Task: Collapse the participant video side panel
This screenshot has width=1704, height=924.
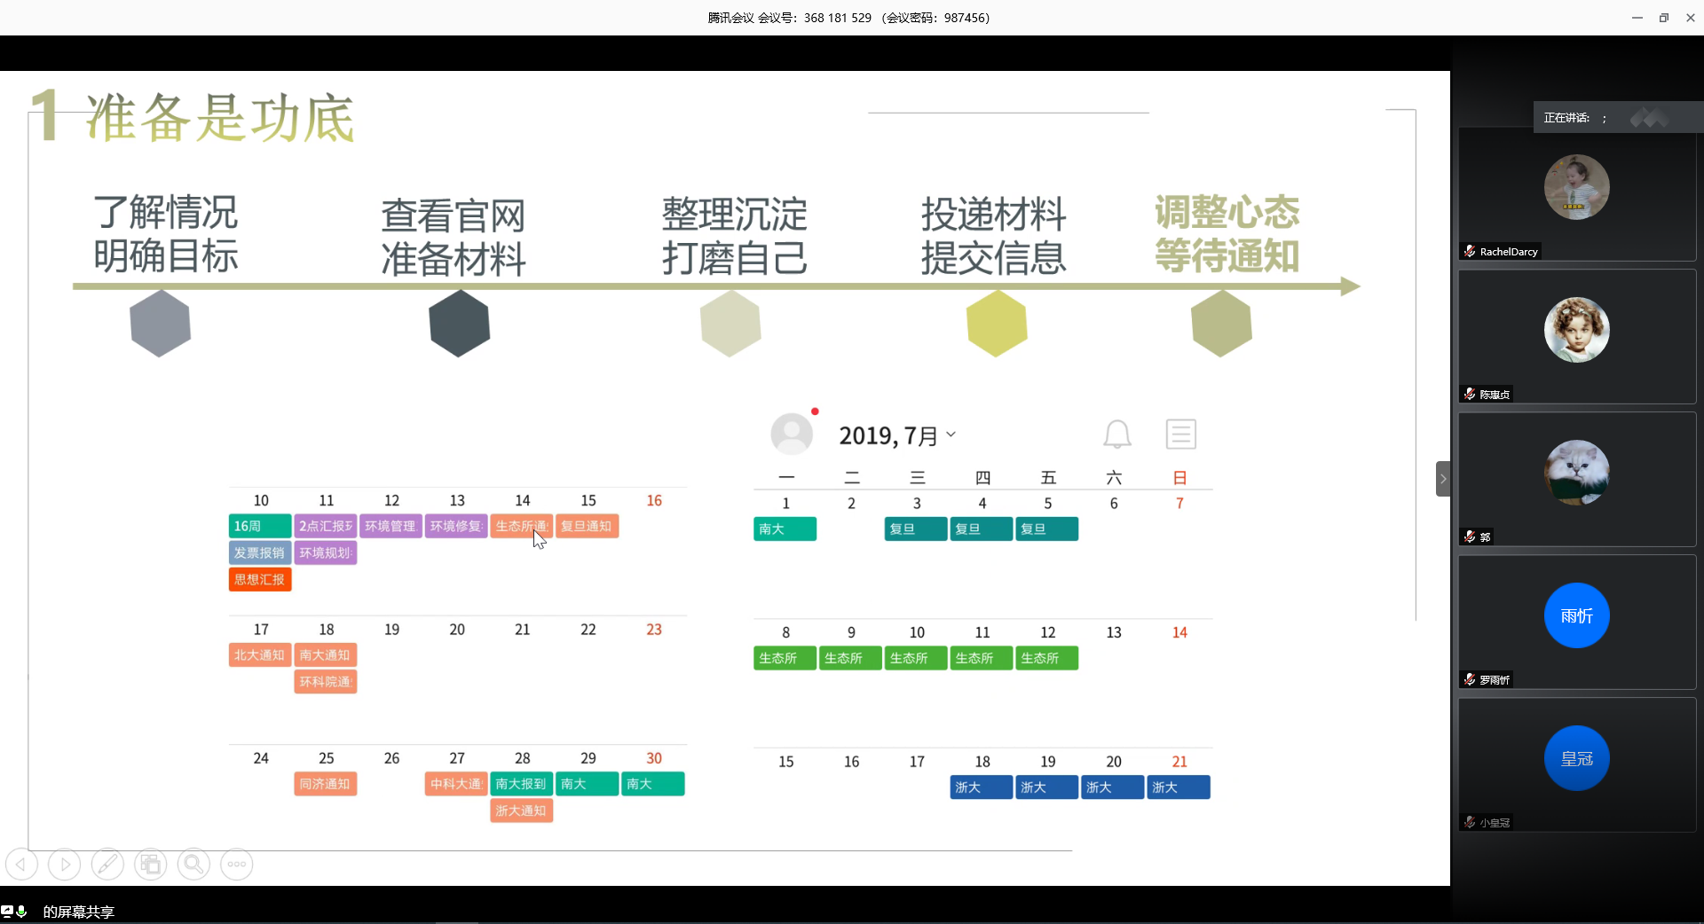Action: coord(1443,479)
